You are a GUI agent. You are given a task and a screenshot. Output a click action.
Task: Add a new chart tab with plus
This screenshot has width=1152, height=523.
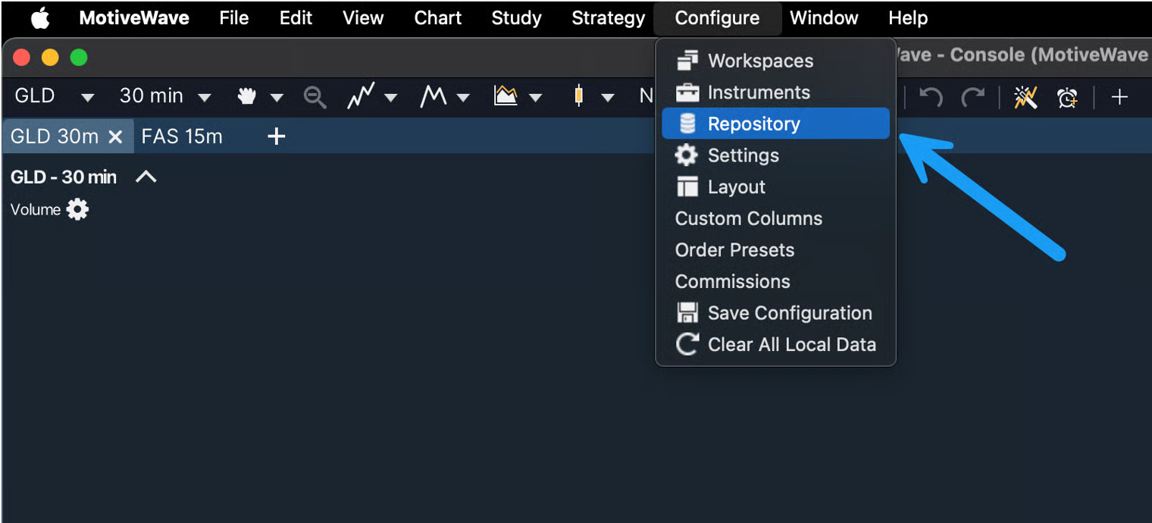point(277,136)
